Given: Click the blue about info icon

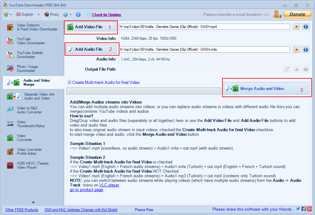Looking at the screenshot, I should 78,14.
